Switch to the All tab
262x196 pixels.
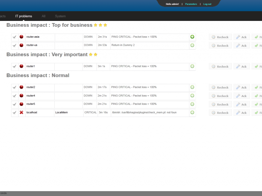pos(44,16)
